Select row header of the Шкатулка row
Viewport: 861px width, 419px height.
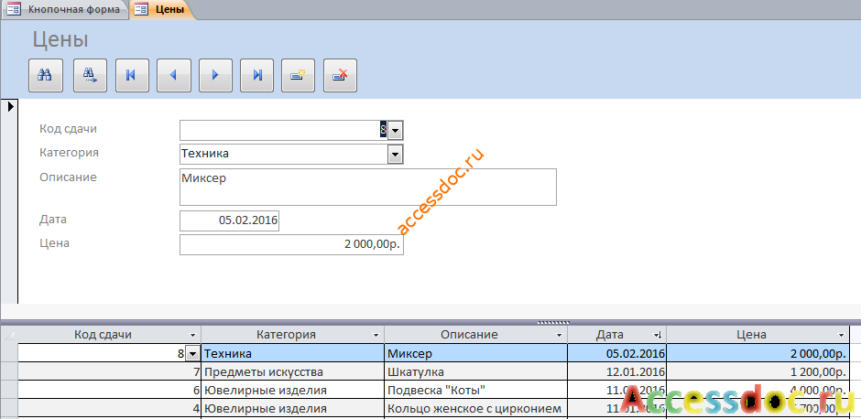(x=9, y=372)
